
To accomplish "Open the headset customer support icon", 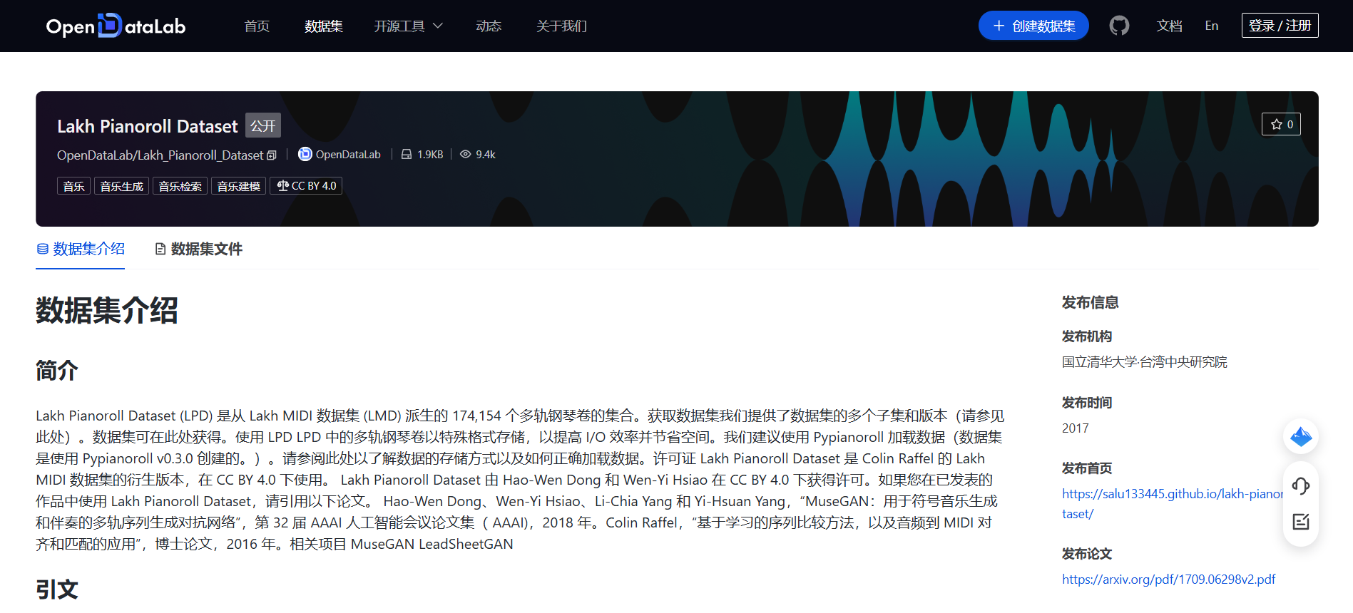I will [x=1301, y=486].
